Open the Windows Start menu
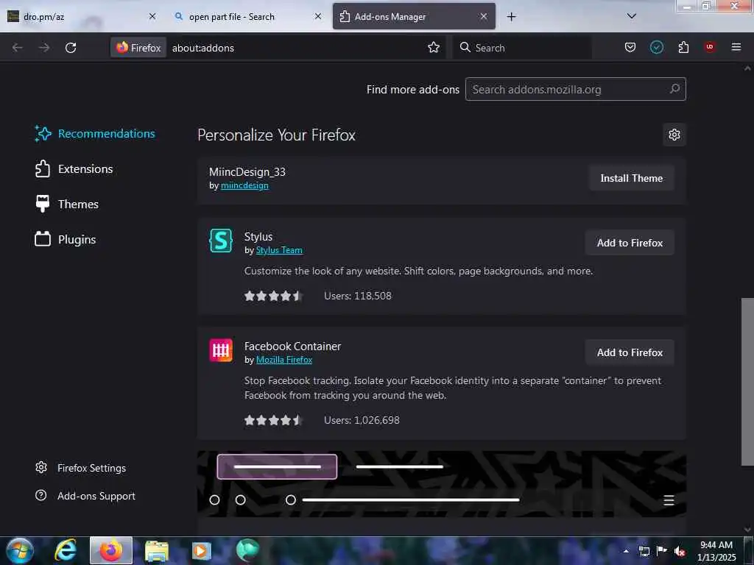Screen dimensions: 754x565 click(19, 550)
